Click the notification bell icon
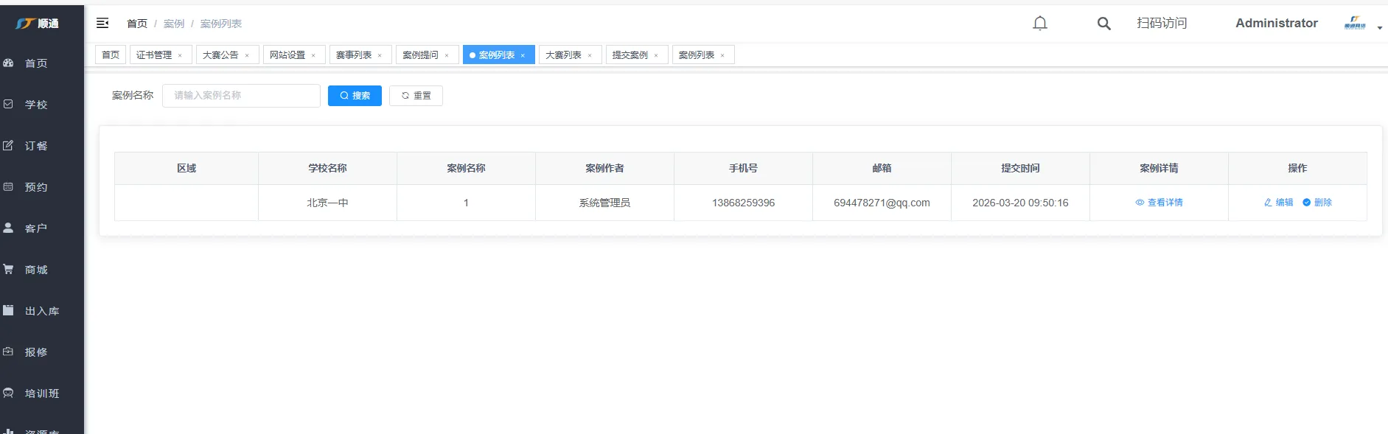Screen dimensions: 1388x434 point(1039,24)
